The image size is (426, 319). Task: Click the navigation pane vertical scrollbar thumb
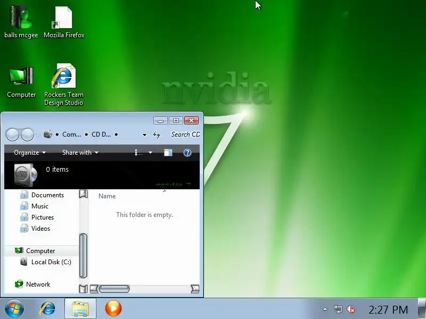coord(83,256)
